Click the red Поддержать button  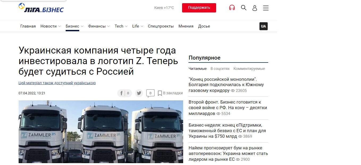(199, 8)
